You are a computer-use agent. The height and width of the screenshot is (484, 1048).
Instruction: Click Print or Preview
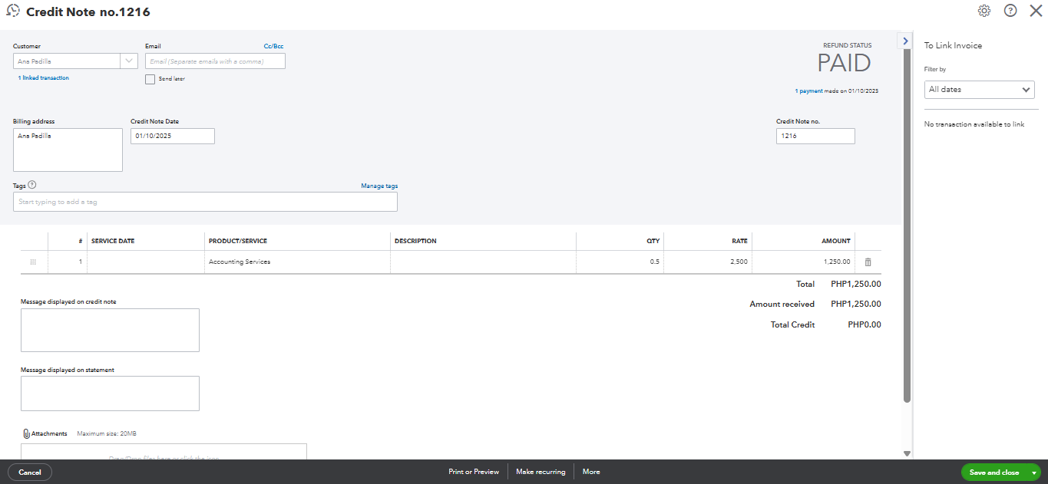point(474,472)
